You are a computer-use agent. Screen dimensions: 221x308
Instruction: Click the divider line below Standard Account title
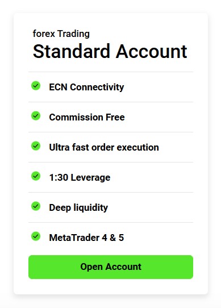click(x=111, y=72)
